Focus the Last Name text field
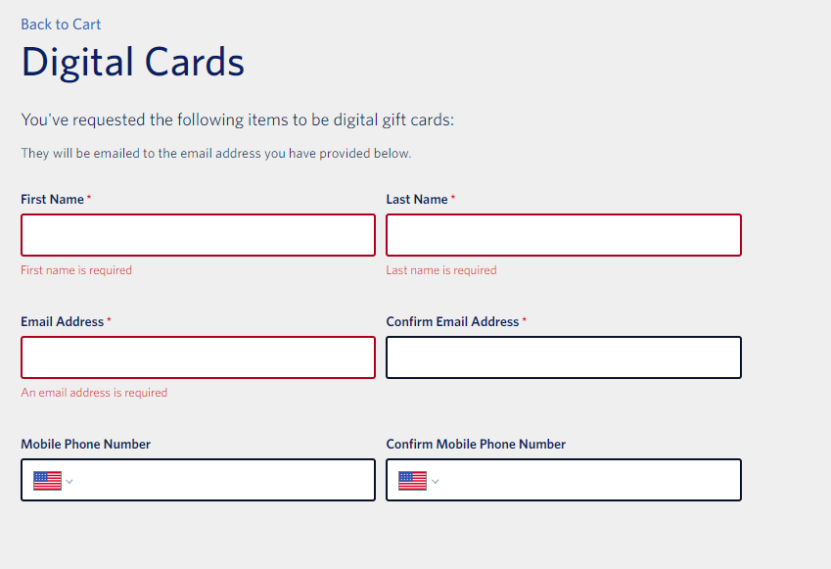This screenshot has height=569, width=831. pyautogui.click(x=564, y=235)
